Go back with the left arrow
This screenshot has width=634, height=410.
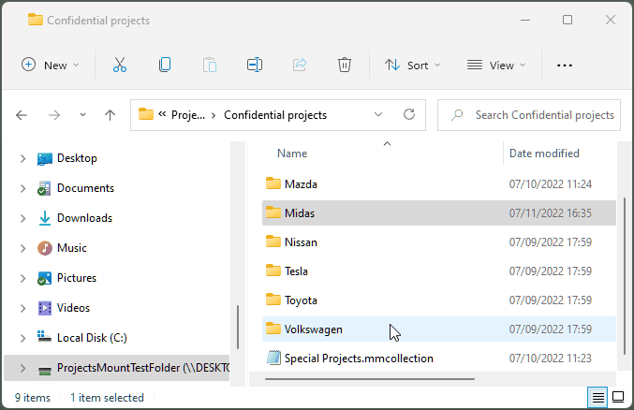click(22, 115)
